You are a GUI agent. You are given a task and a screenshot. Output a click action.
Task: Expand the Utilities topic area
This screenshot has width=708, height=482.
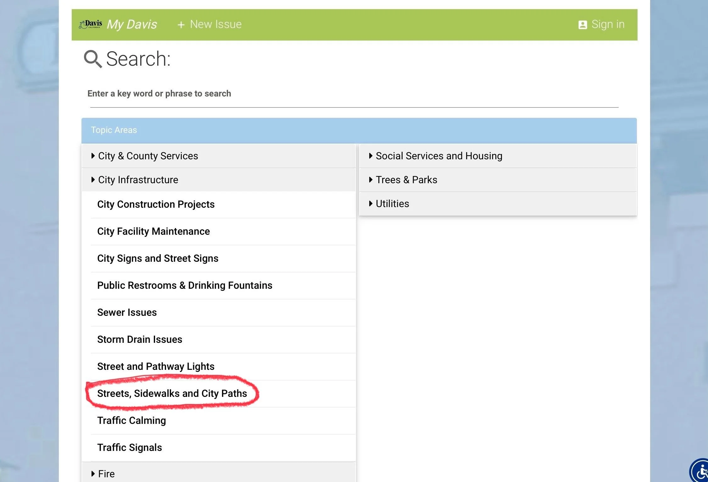click(x=392, y=204)
